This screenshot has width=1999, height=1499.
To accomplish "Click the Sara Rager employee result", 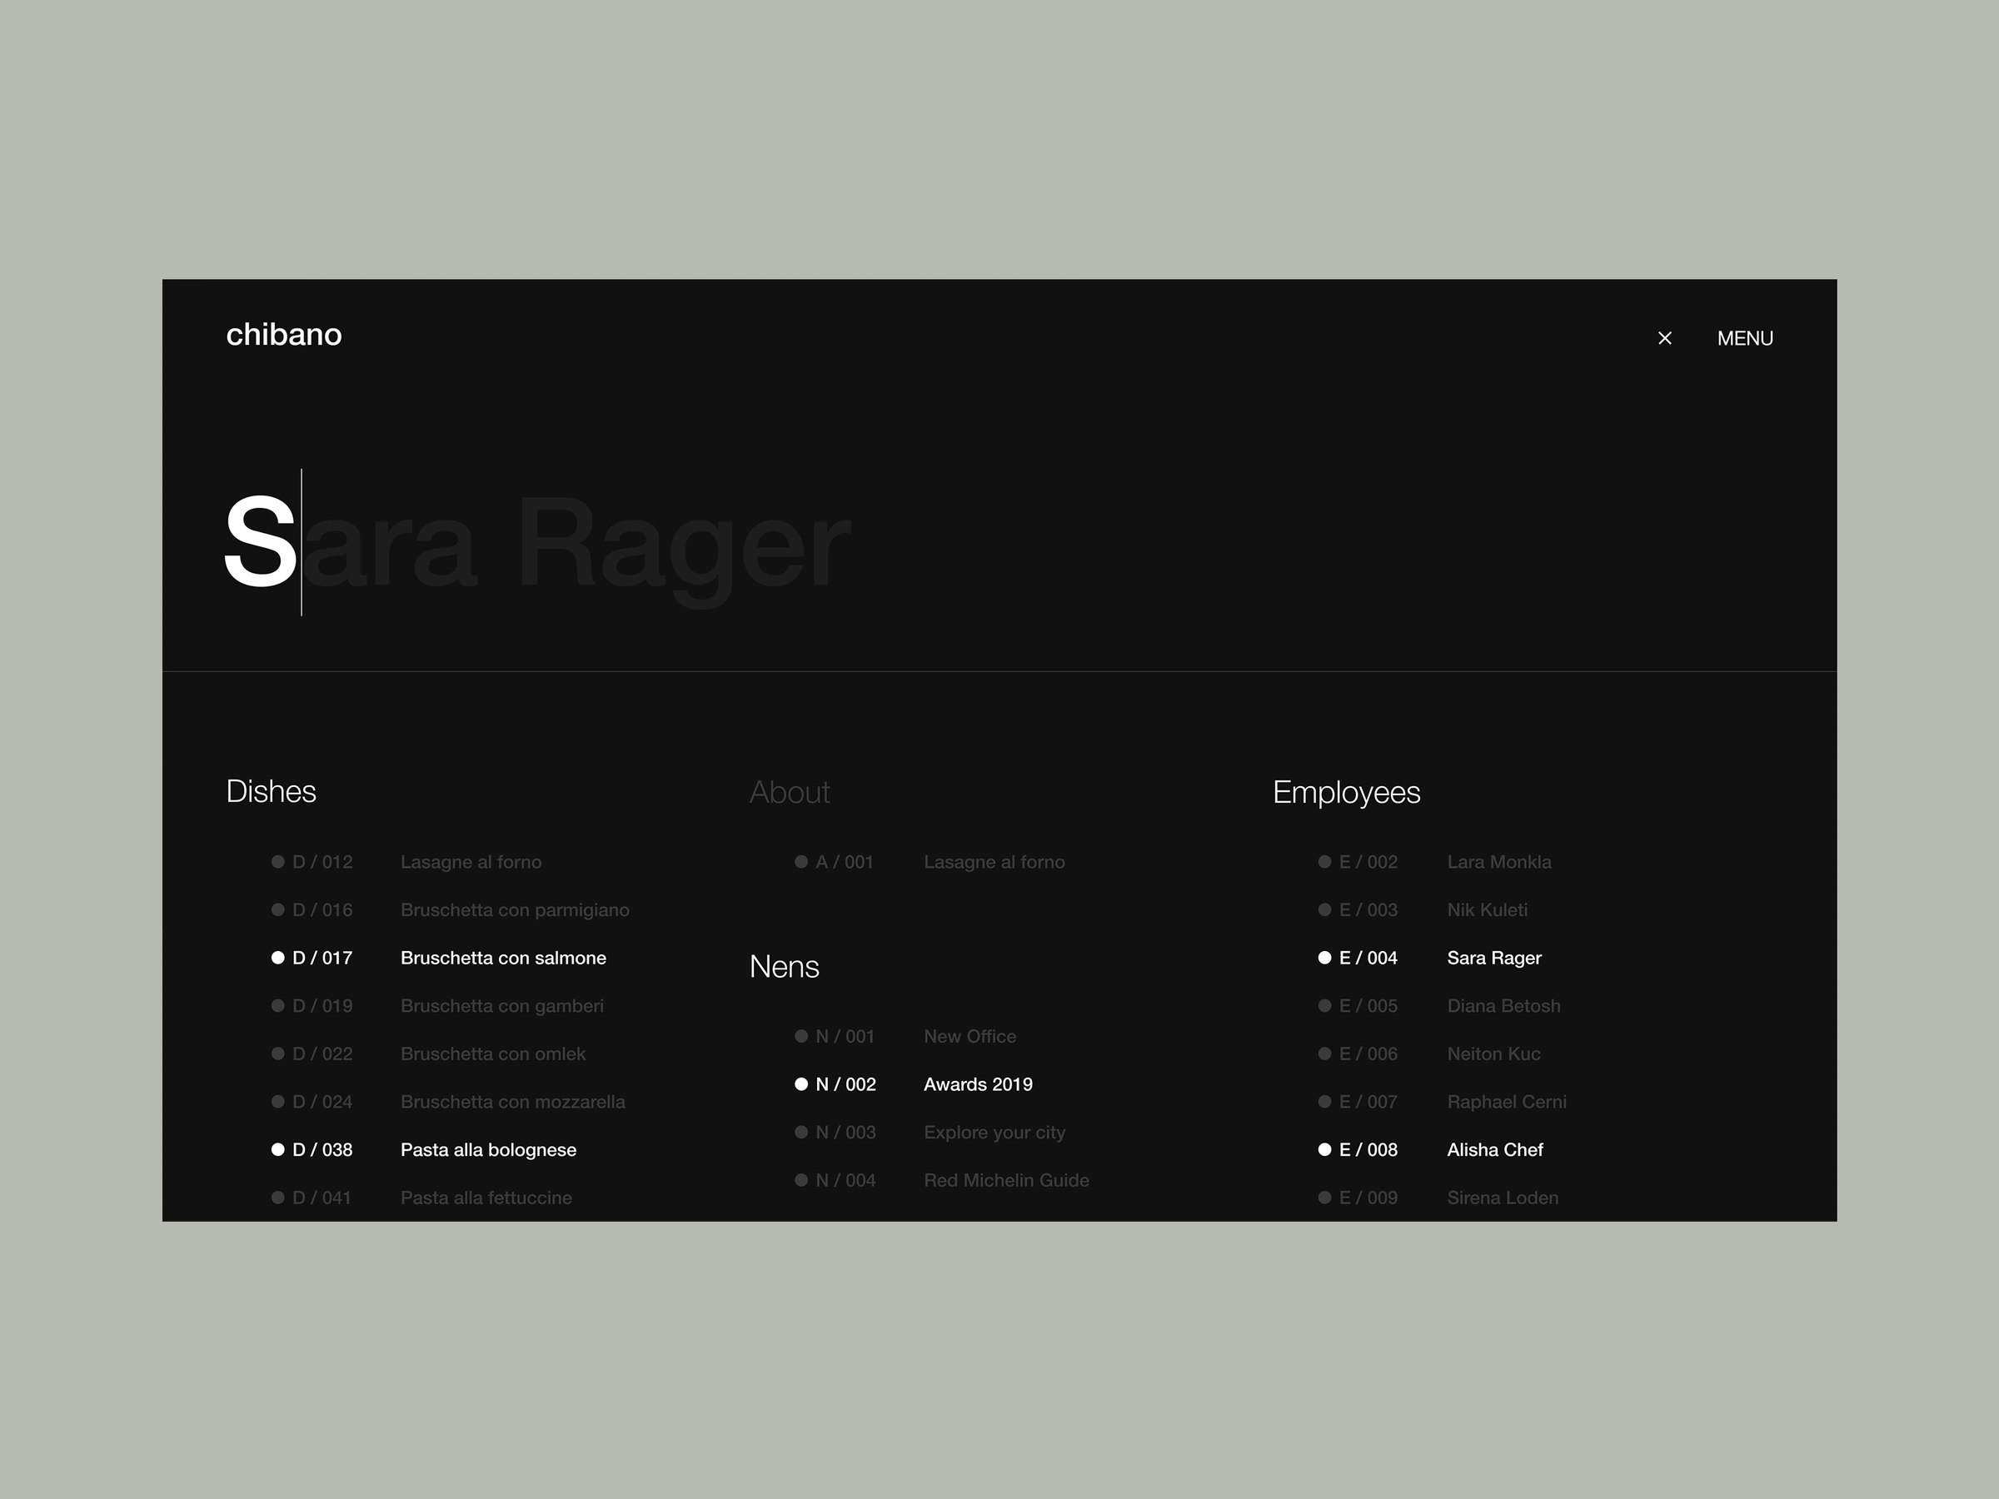I will (1493, 958).
